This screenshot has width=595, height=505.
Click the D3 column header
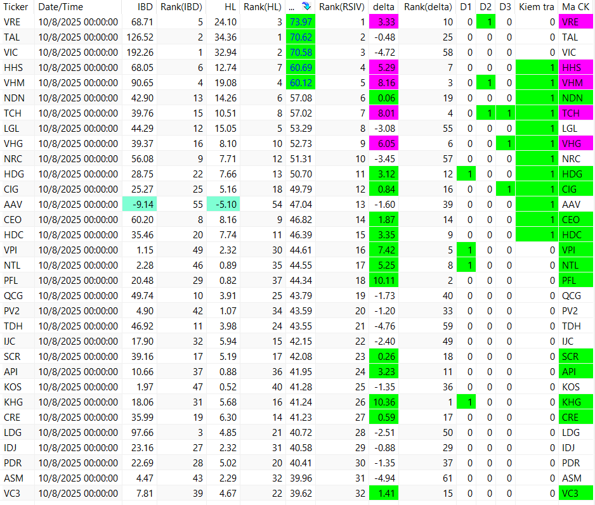pyautogui.click(x=505, y=7)
